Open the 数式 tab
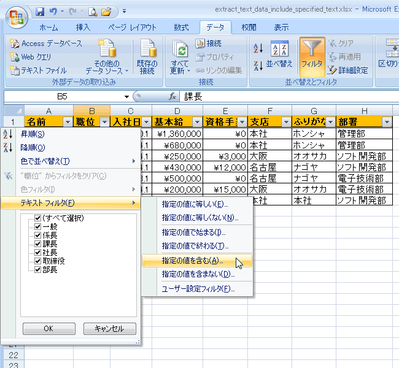 (x=181, y=27)
